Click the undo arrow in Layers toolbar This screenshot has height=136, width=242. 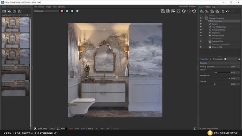coord(228,11)
